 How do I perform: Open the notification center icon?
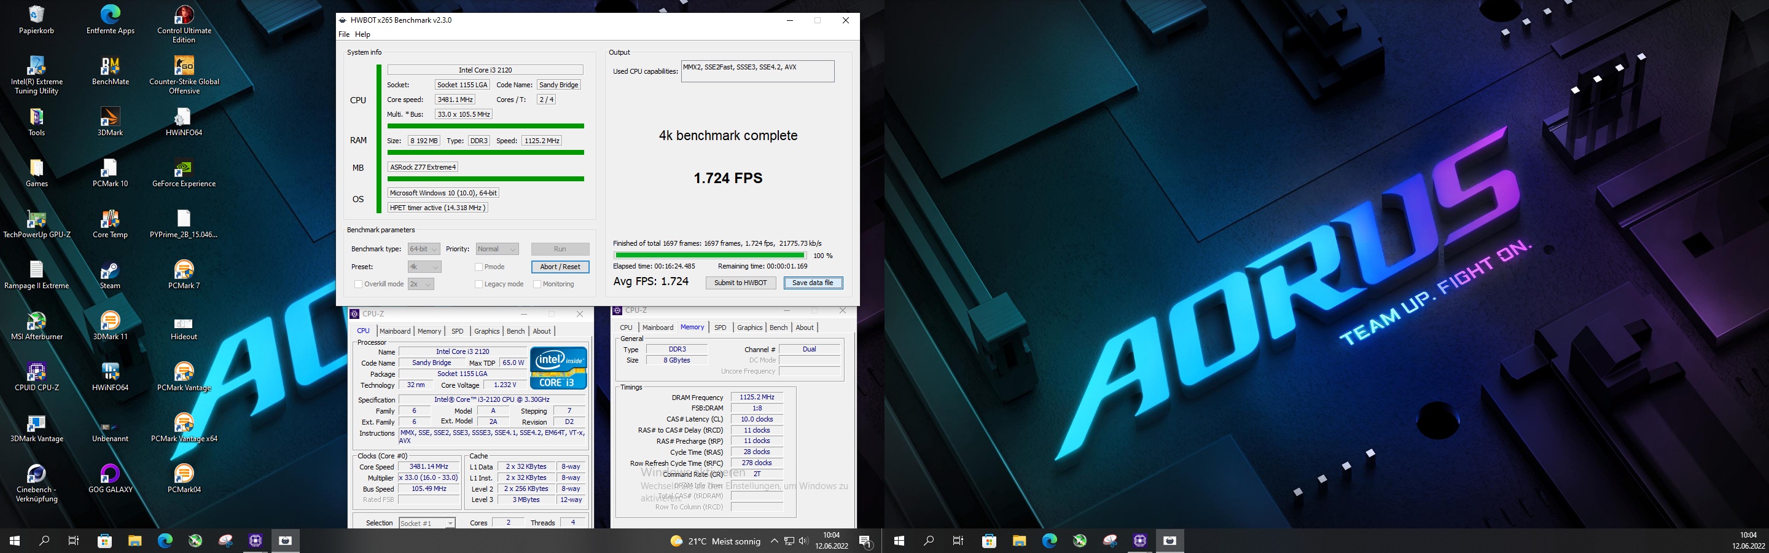(866, 541)
